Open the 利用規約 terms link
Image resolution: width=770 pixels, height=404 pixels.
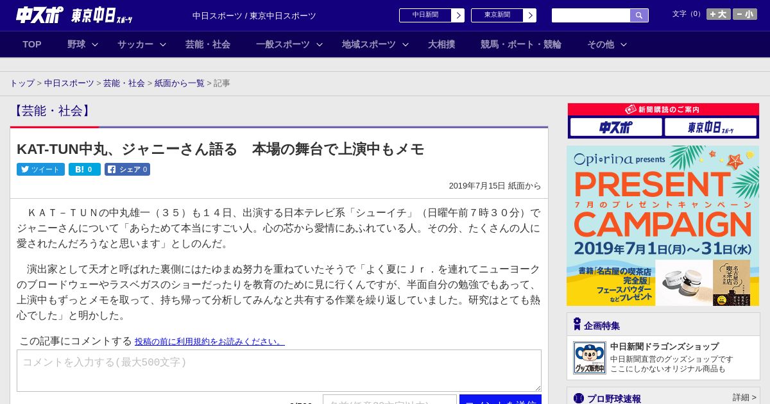(x=209, y=342)
